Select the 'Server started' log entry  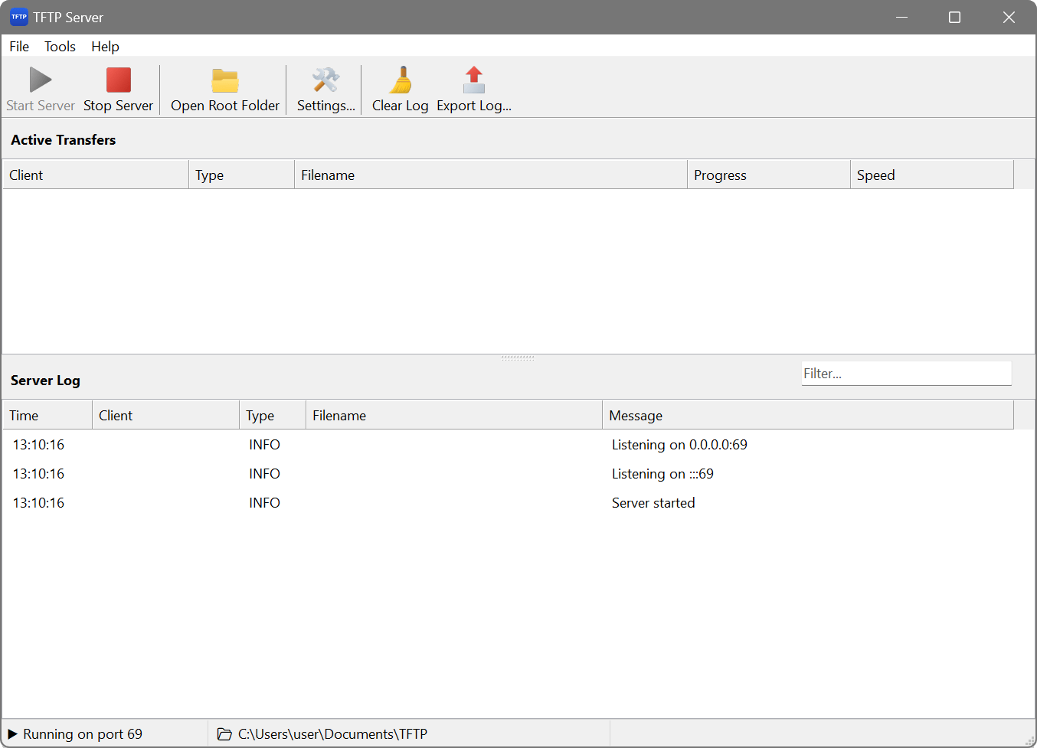[653, 502]
